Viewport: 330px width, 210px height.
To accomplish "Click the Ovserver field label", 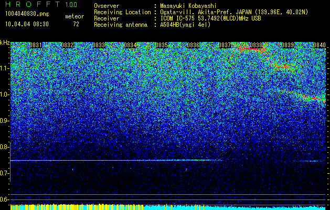I will tap(107, 6).
